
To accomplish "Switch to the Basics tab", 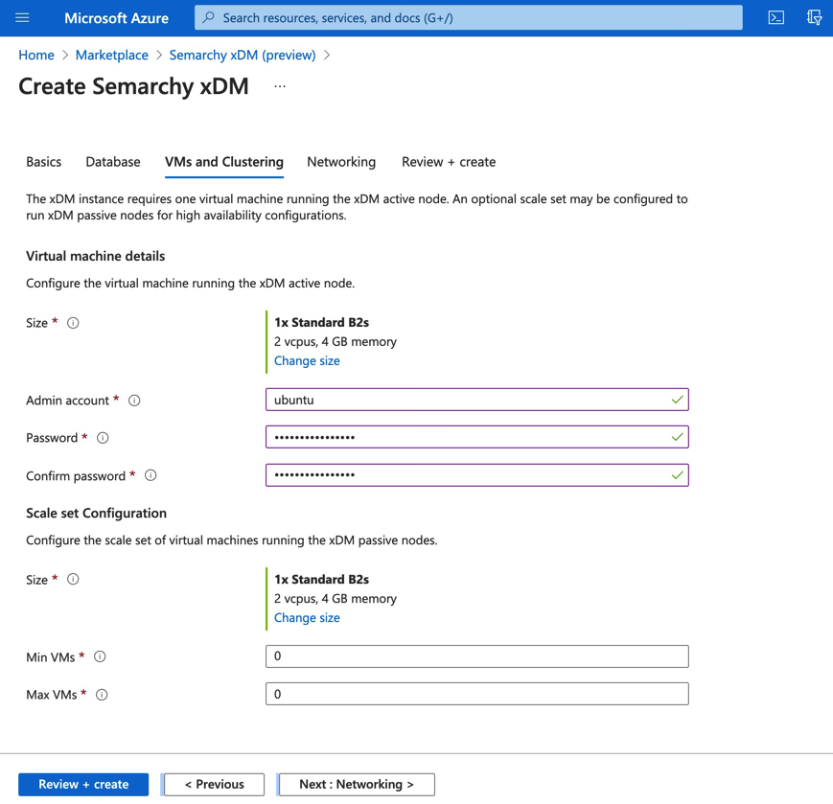I will (x=43, y=162).
